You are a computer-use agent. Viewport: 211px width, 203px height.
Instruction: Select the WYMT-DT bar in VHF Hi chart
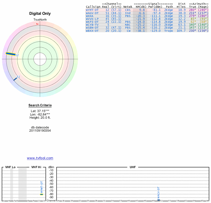tap(41, 194)
